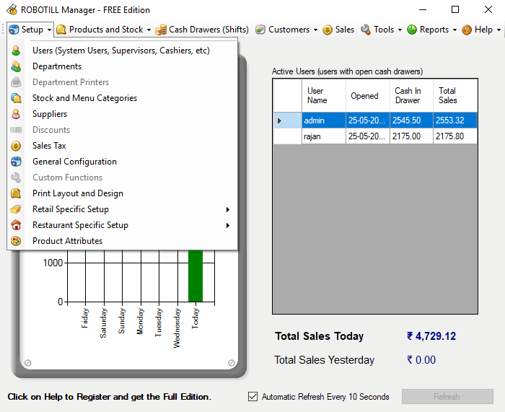Click the Restaurant Specific Setup house icon

click(x=16, y=225)
